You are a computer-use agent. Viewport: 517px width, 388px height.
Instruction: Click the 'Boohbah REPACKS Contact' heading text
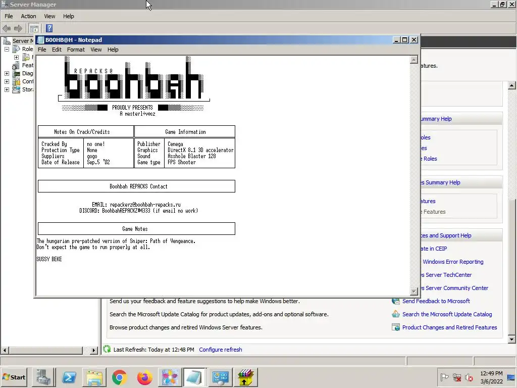138,186
